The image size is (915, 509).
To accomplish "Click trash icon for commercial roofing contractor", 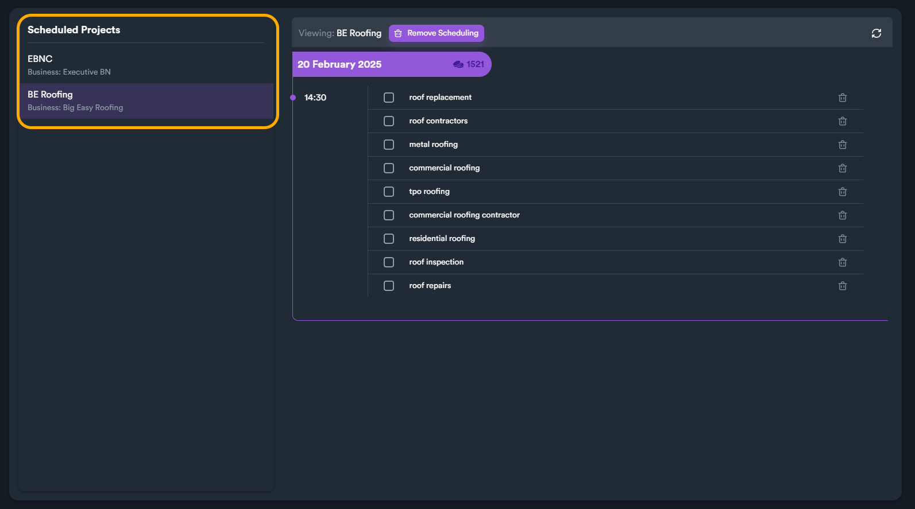I will point(842,215).
